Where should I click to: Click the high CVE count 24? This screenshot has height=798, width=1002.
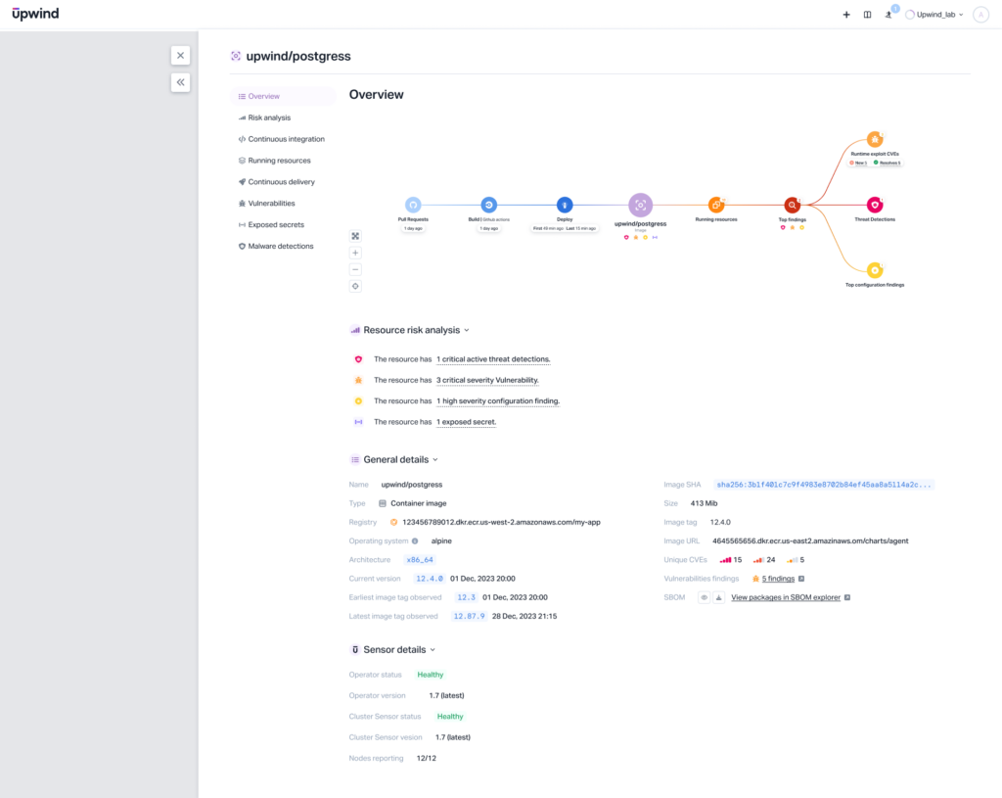point(764,560)
